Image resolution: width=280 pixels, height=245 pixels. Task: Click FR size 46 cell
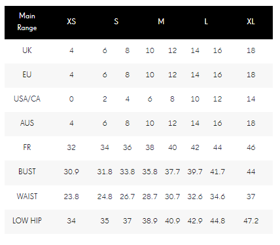[251, 147]
